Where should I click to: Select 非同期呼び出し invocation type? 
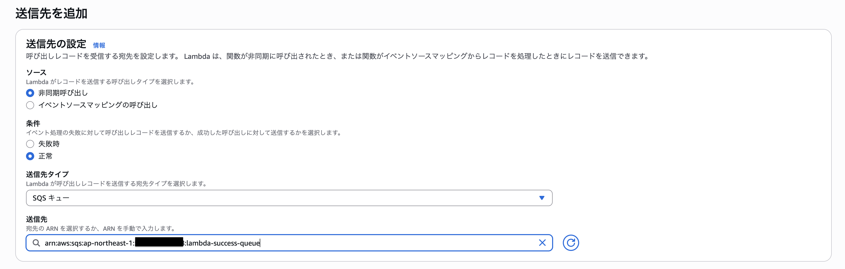30,93
